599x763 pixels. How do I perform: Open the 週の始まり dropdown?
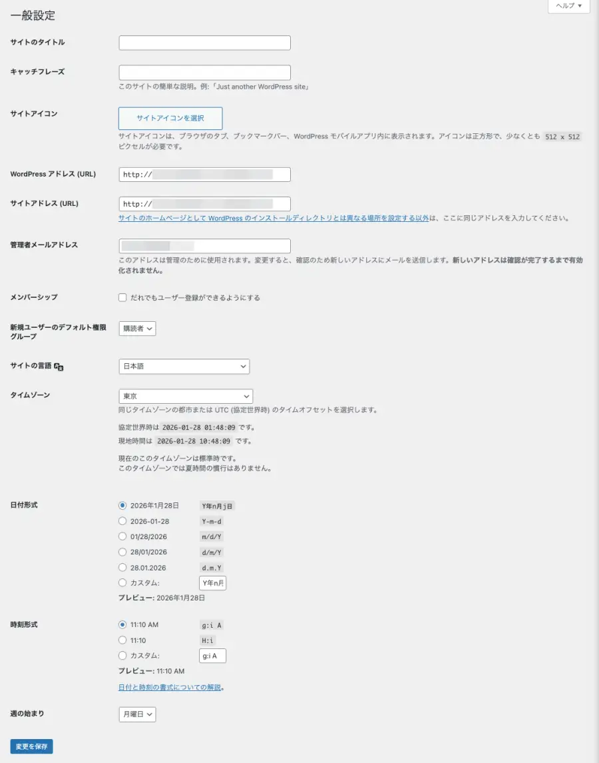pos(137,714)
